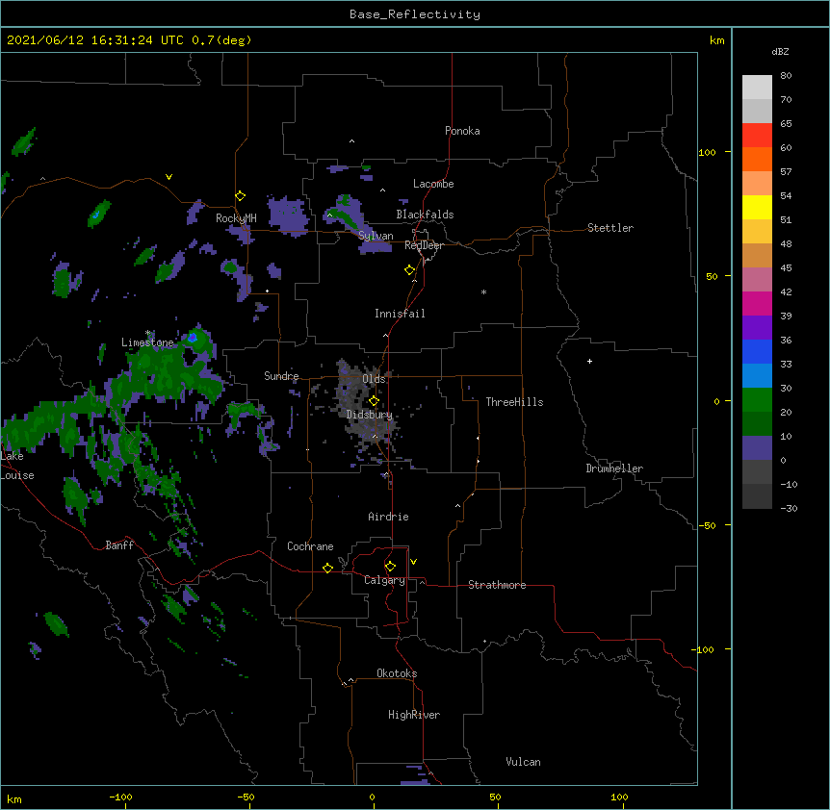
Task: Click the white asterisk east of Innisfail
Action: coord(483,291)
